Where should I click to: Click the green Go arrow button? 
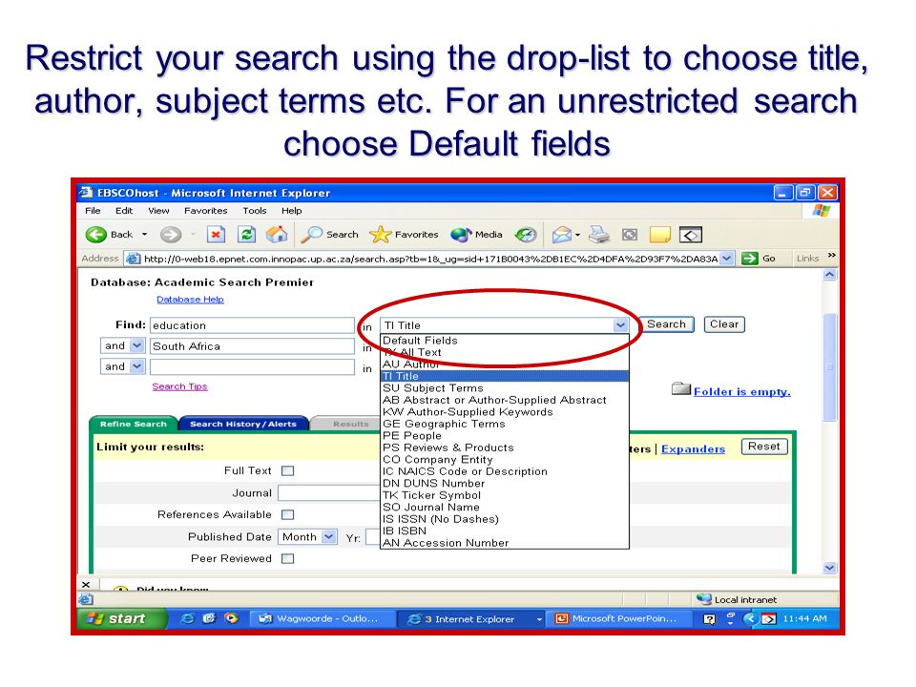pyautogui.click(x=750, y=259)
